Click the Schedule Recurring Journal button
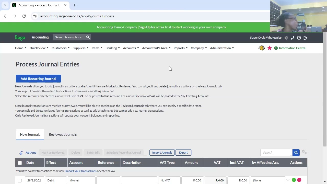Screen dimensions: 327x184 click(x=124, y=153)
